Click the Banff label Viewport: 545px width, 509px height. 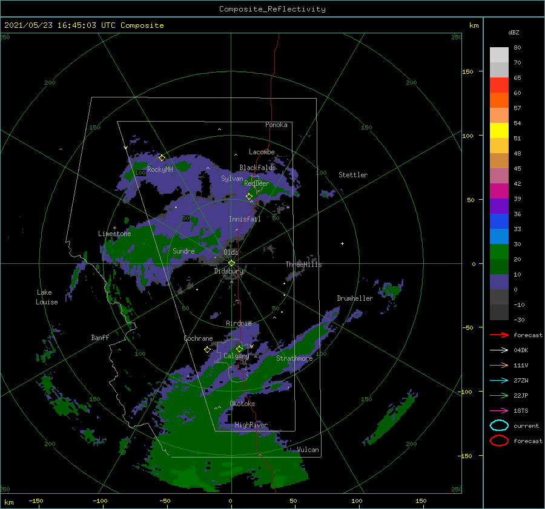100,337
